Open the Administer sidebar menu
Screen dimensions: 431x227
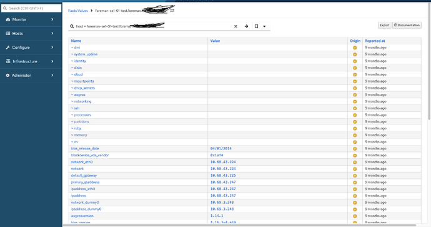click(x=31, y=76)
